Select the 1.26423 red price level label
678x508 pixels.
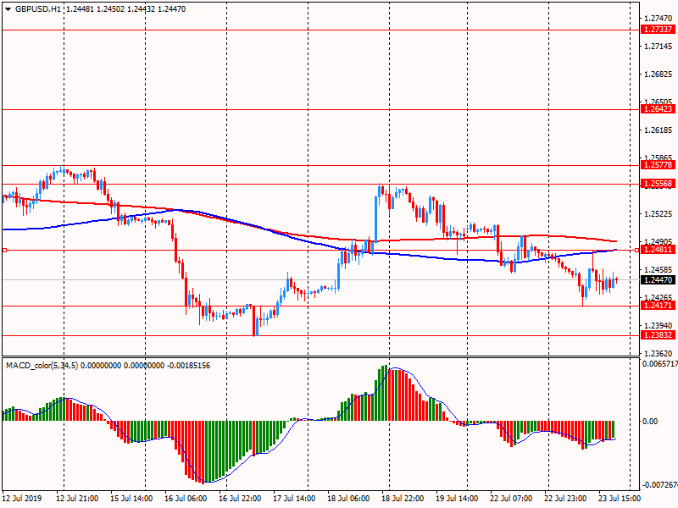point(658,109)
